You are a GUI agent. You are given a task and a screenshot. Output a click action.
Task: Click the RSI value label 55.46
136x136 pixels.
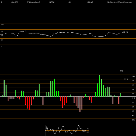coord(125,32)
